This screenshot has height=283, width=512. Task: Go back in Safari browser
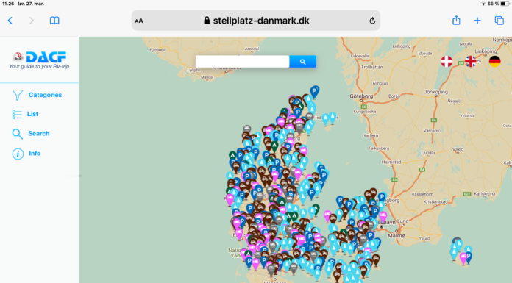[x=10, y=21]
